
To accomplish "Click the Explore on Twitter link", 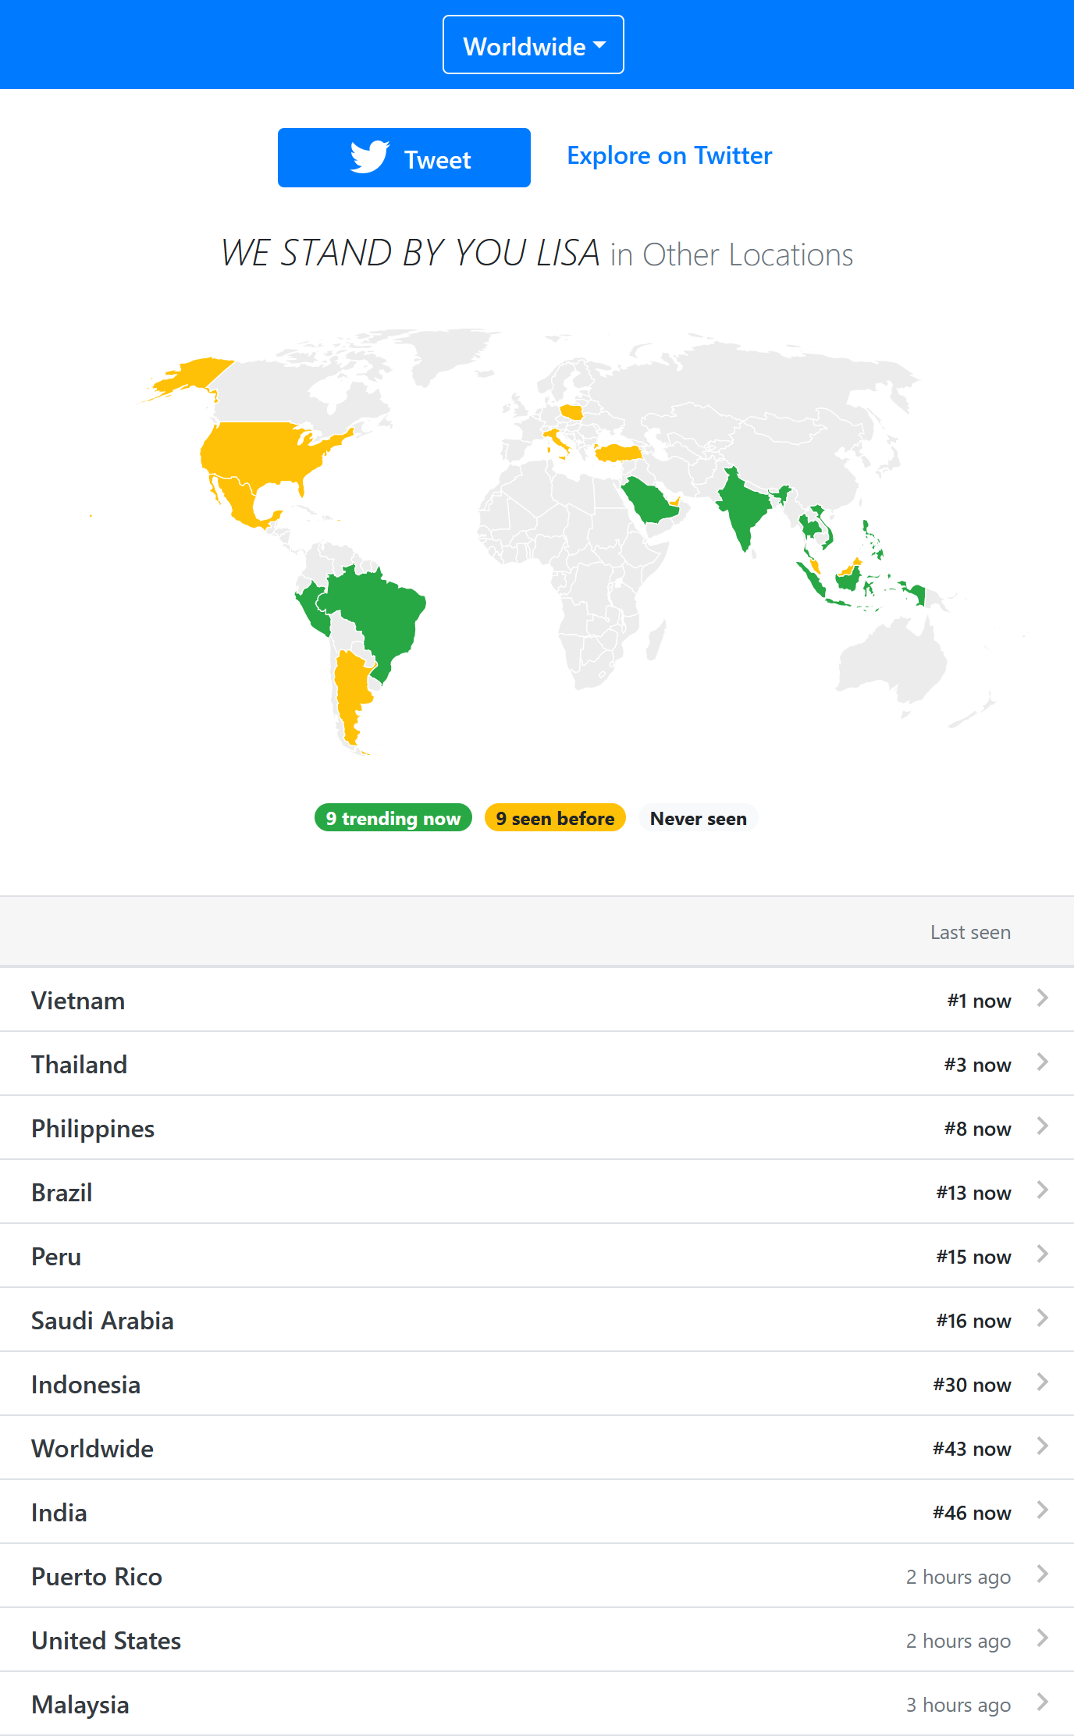I will pyautogui.click(x=669, y=155).
